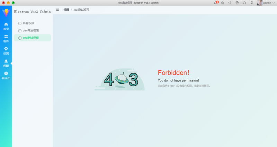Click the refresh arrows icon
Viewport: 277px width, 147px height.
(x=244, y=3)
